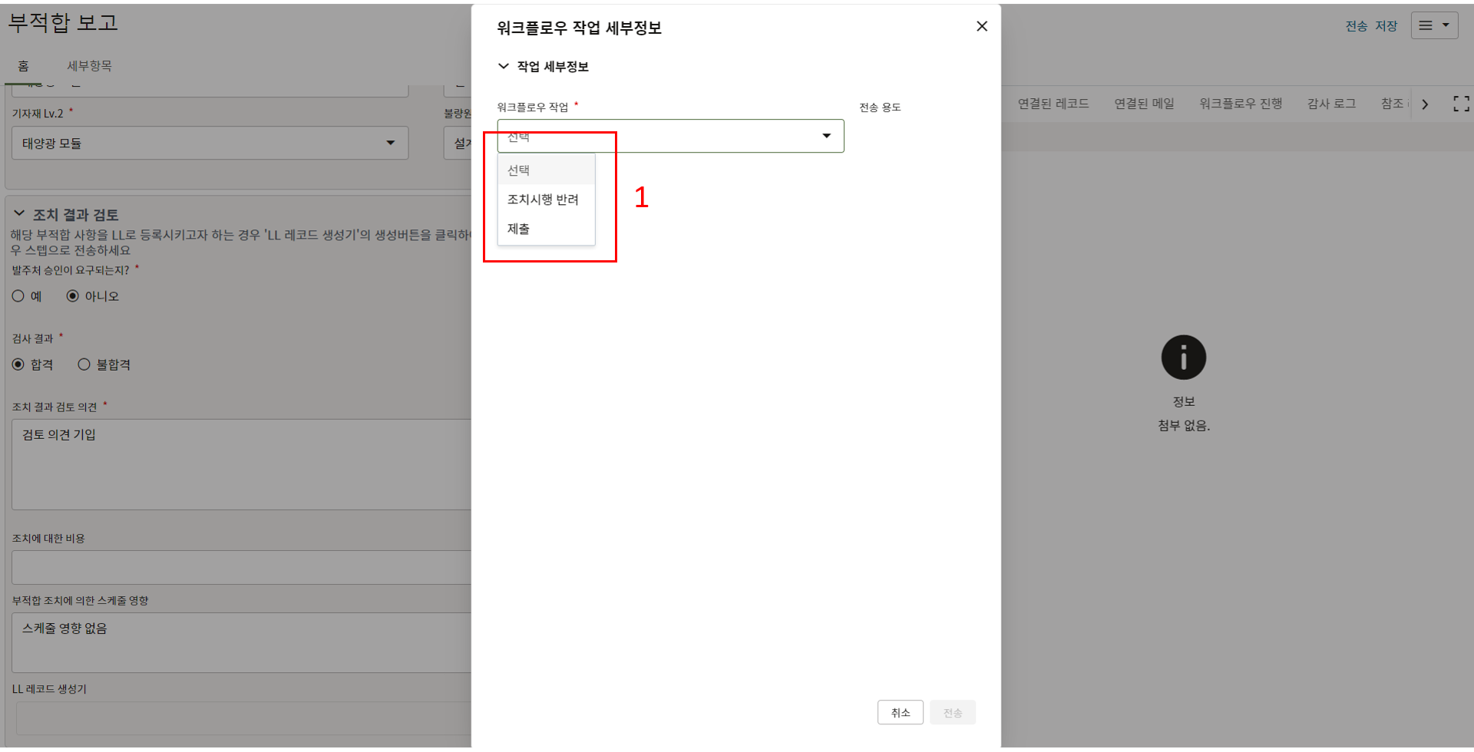The height and width of the screenshot is (752, 1474).
Task: Open the hamburger menu at top right
Action: click(1433, 26)
